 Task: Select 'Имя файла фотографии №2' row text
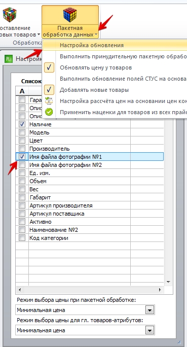pos(66,165)
